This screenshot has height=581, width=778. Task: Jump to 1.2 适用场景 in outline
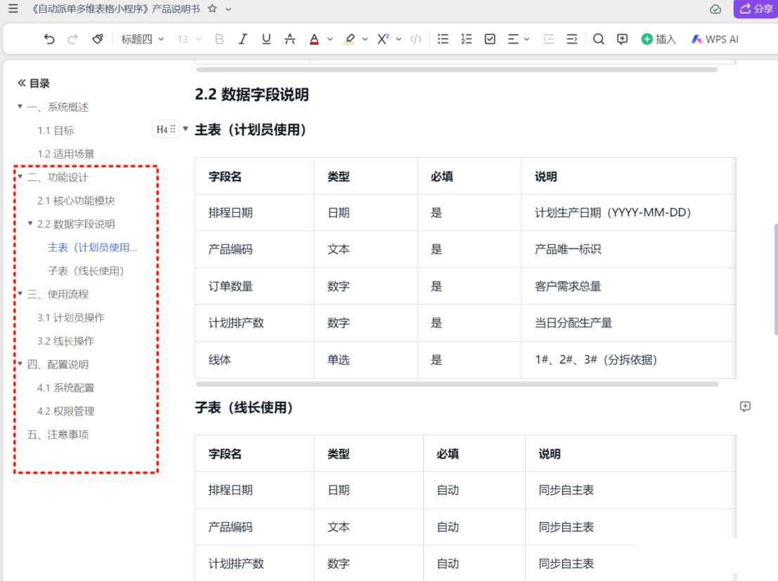click(65, 154)
